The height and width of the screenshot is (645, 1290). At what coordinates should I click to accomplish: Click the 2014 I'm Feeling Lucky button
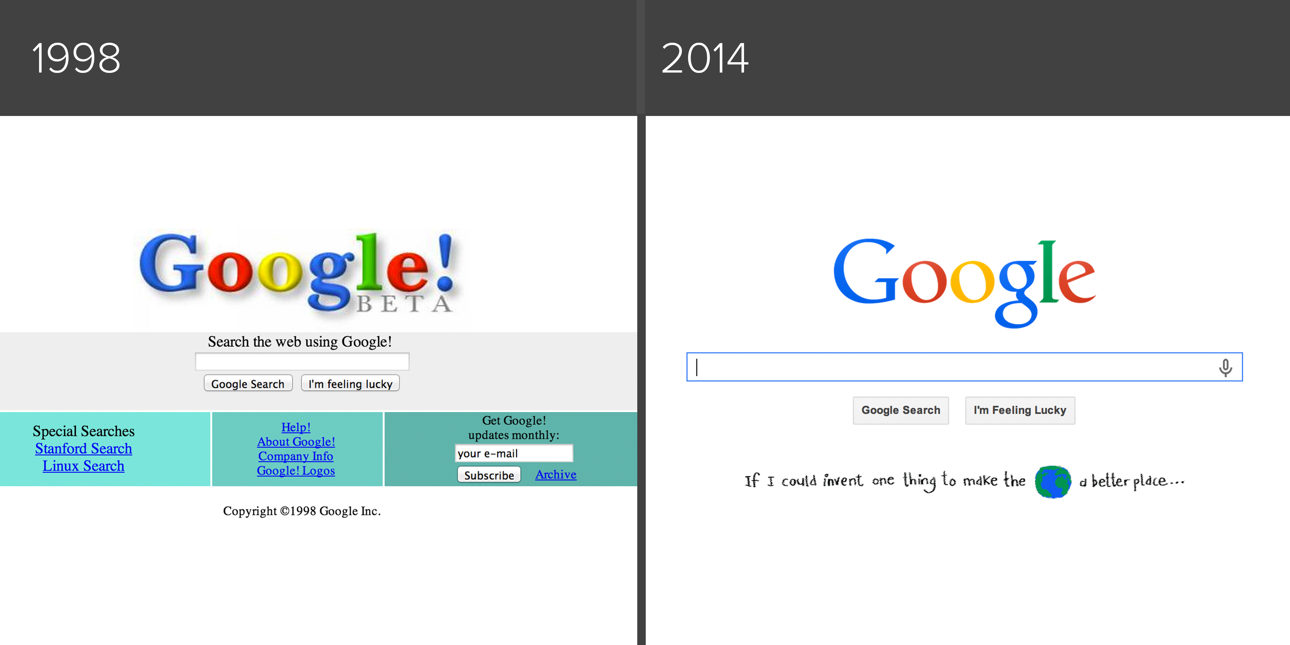pos(1019,410)
